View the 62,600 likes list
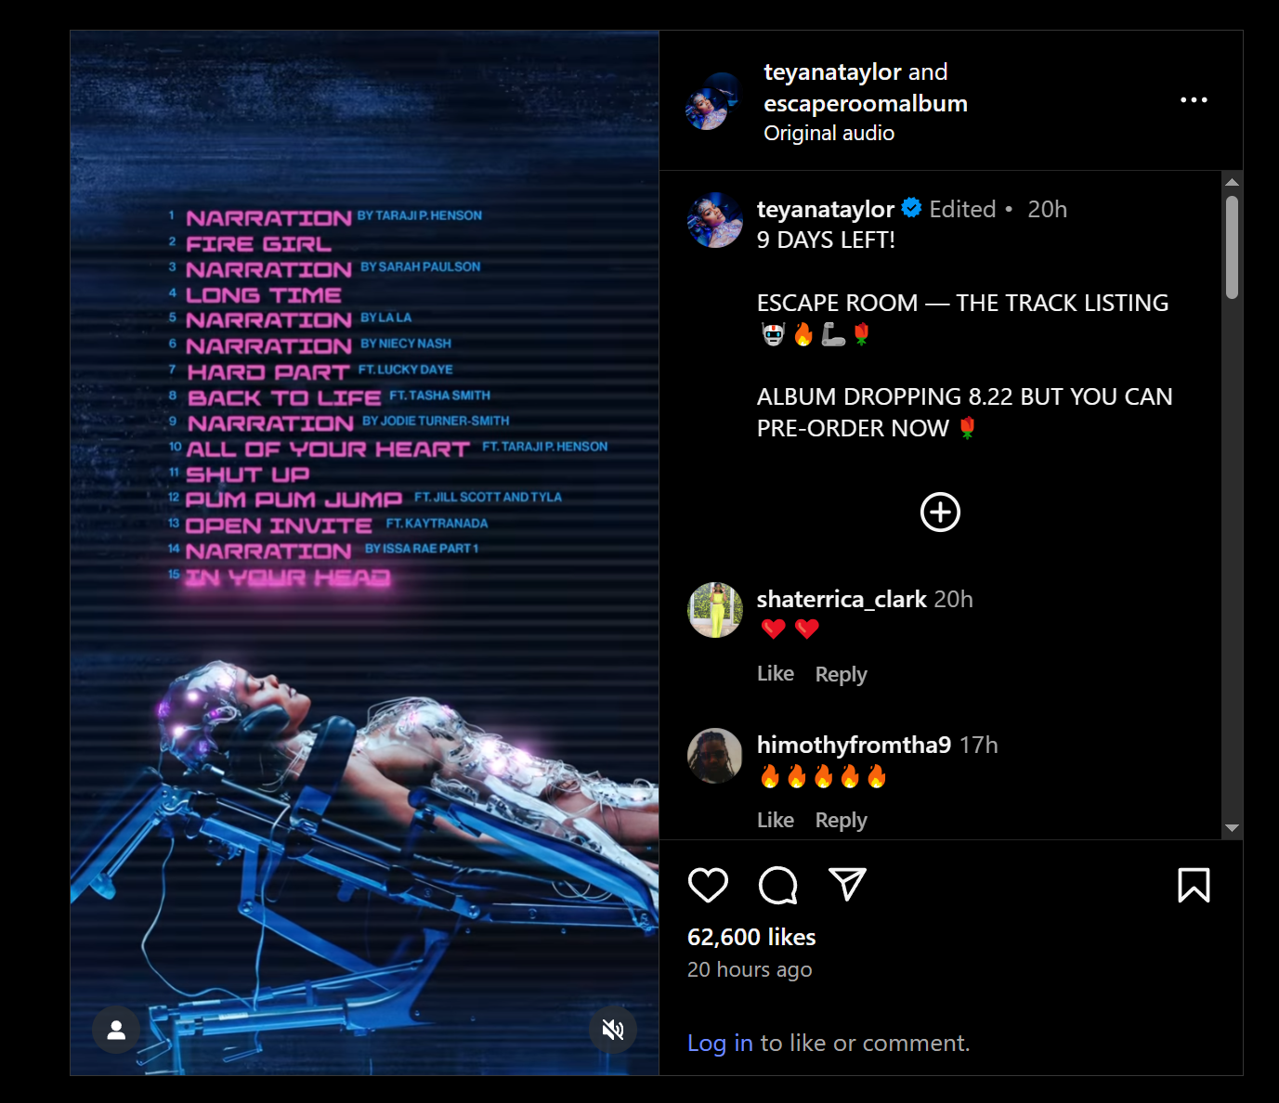 pyautogui.click(x=751, y=938)
